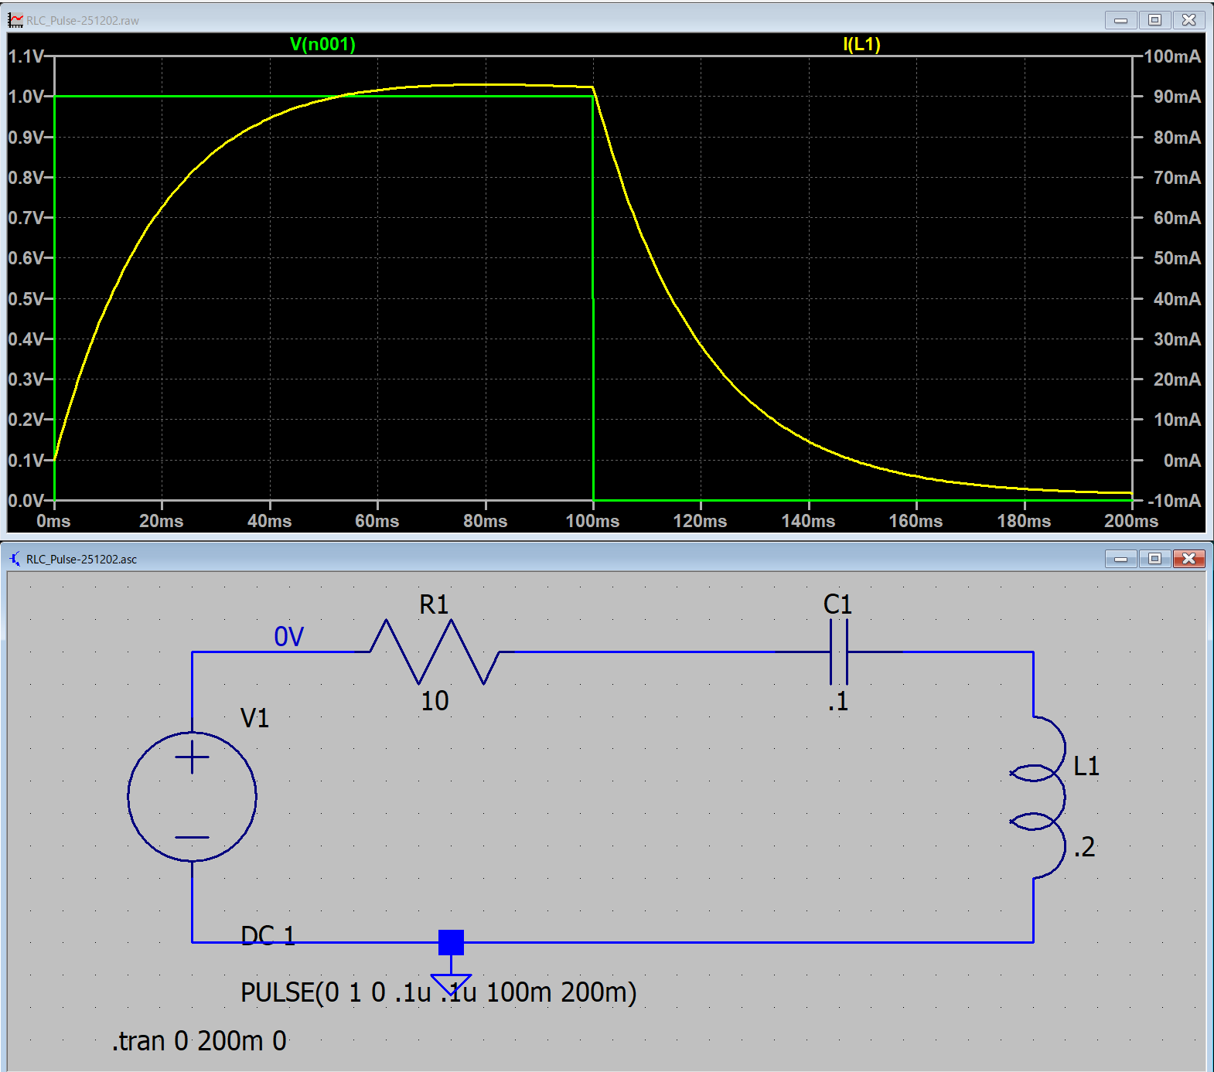This screenshot has height=1072, width=1214.
Task: Click the ground symbol triangle
Action: pos(451,983)
